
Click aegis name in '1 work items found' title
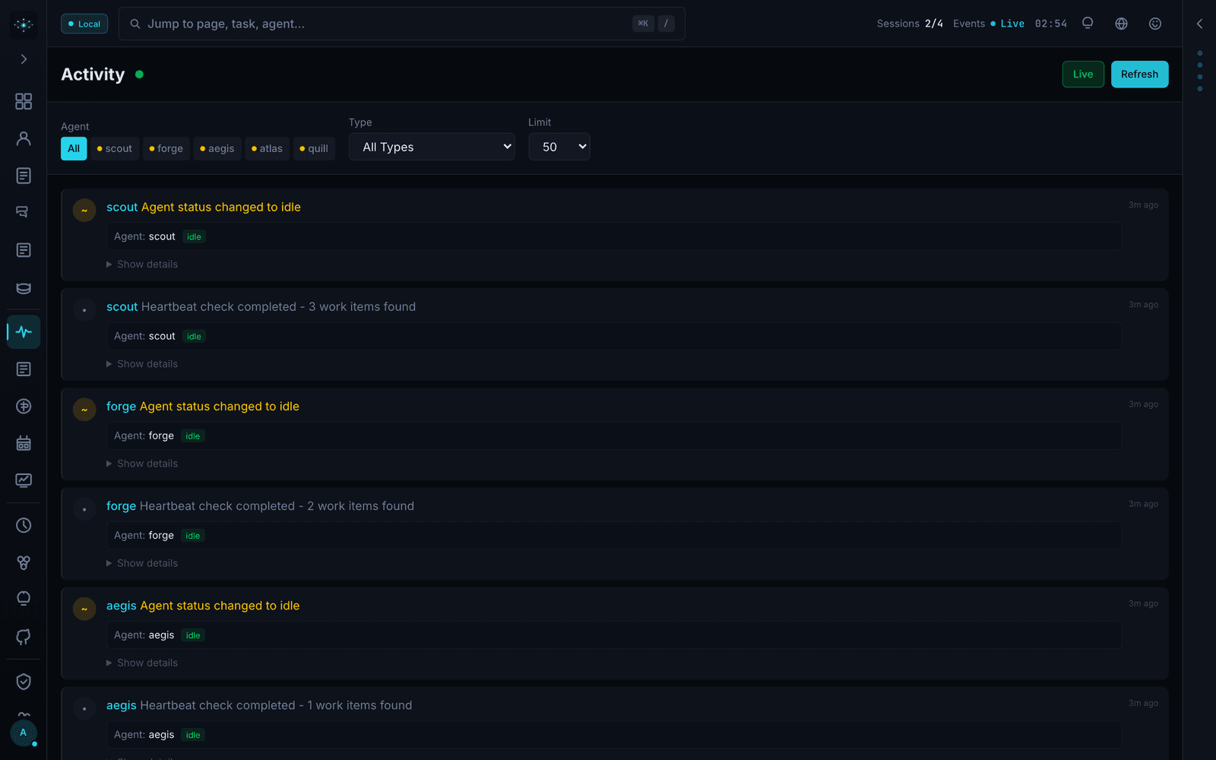pos(122,705)
